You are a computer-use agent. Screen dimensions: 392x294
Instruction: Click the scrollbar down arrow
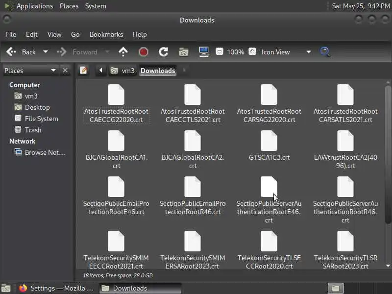point(388,266)
